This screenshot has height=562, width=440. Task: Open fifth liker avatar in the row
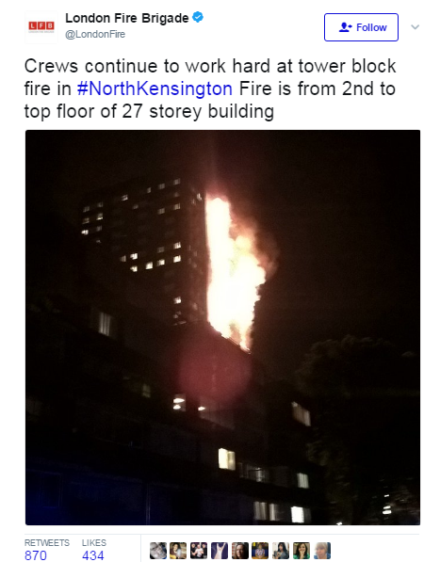click(240, 551)
